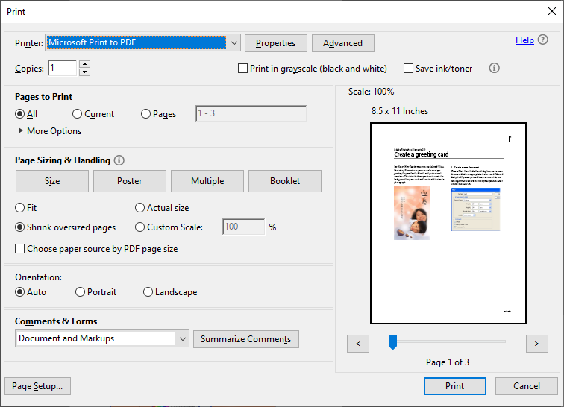This screenshot has width=564, height=407.
Task: Open the Comments & Forms dropdown
Action: pyautogui.click(x=183, y=338)
